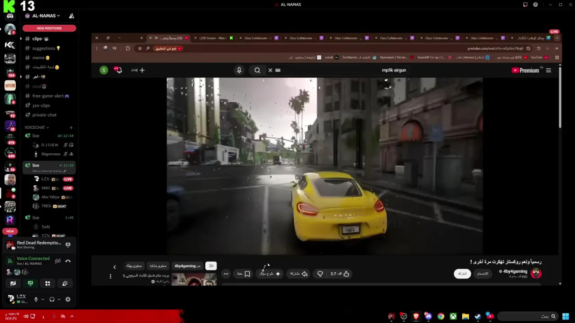Watch LZX's LIVE stream badge
The width and height of the screenshot is (575, 323).
68,179
